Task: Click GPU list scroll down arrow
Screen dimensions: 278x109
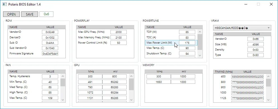Action: pyautogui.click(x=131, y=100)
